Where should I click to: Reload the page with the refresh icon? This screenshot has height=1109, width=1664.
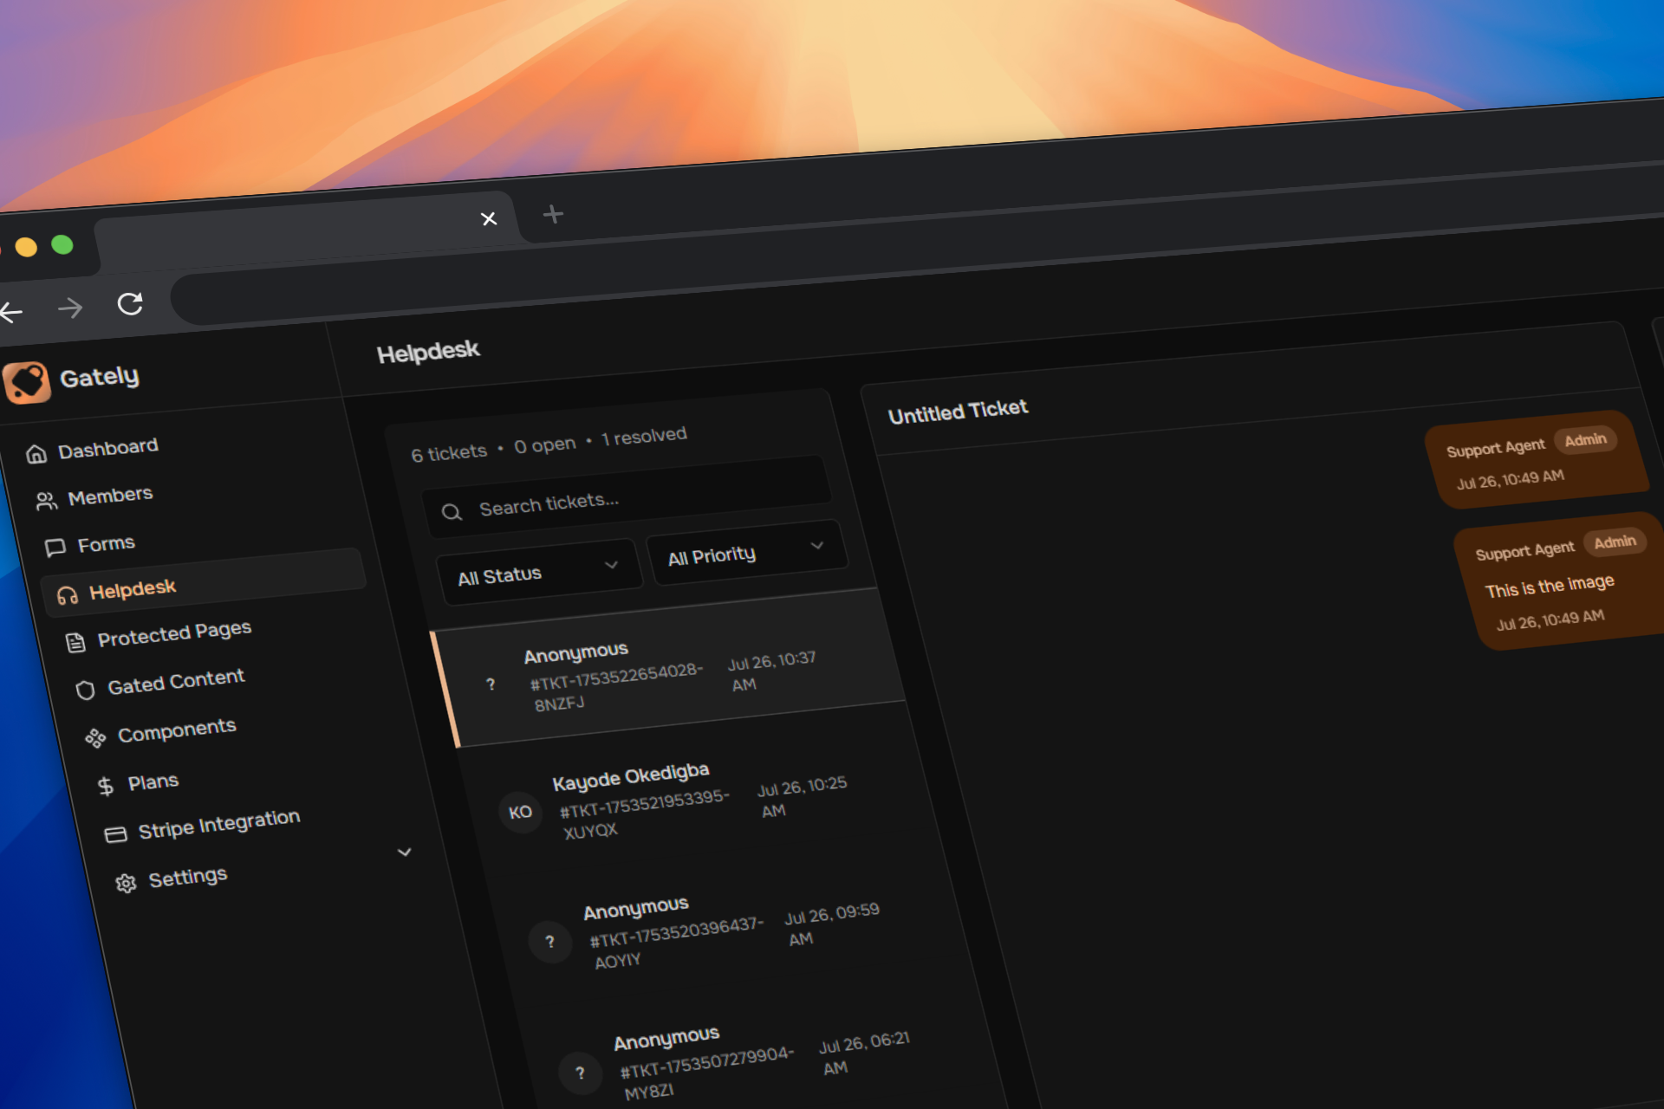(130, 303)
